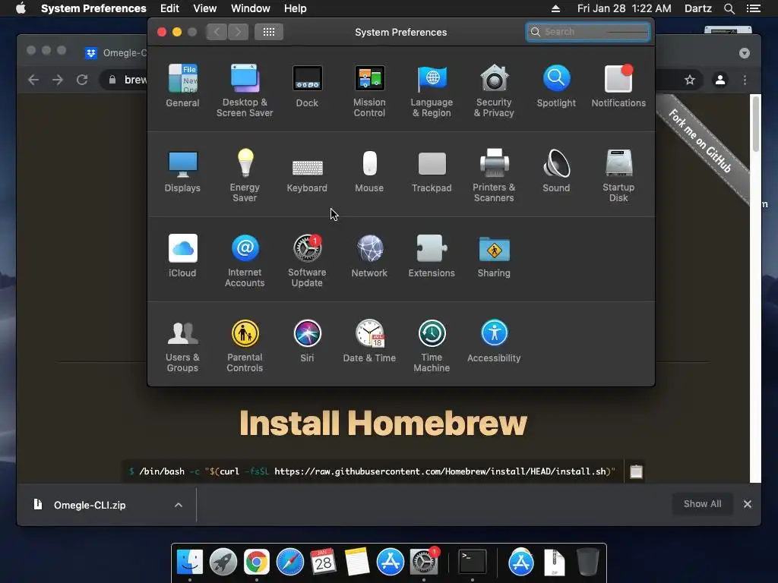
Task: Bookmark this page with the star icon
Action: [x=690, y=80]
